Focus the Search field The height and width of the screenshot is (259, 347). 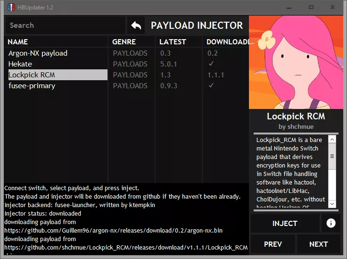tap(65, 25)
